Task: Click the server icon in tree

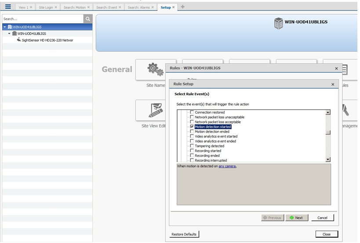Action: [15, 33]
